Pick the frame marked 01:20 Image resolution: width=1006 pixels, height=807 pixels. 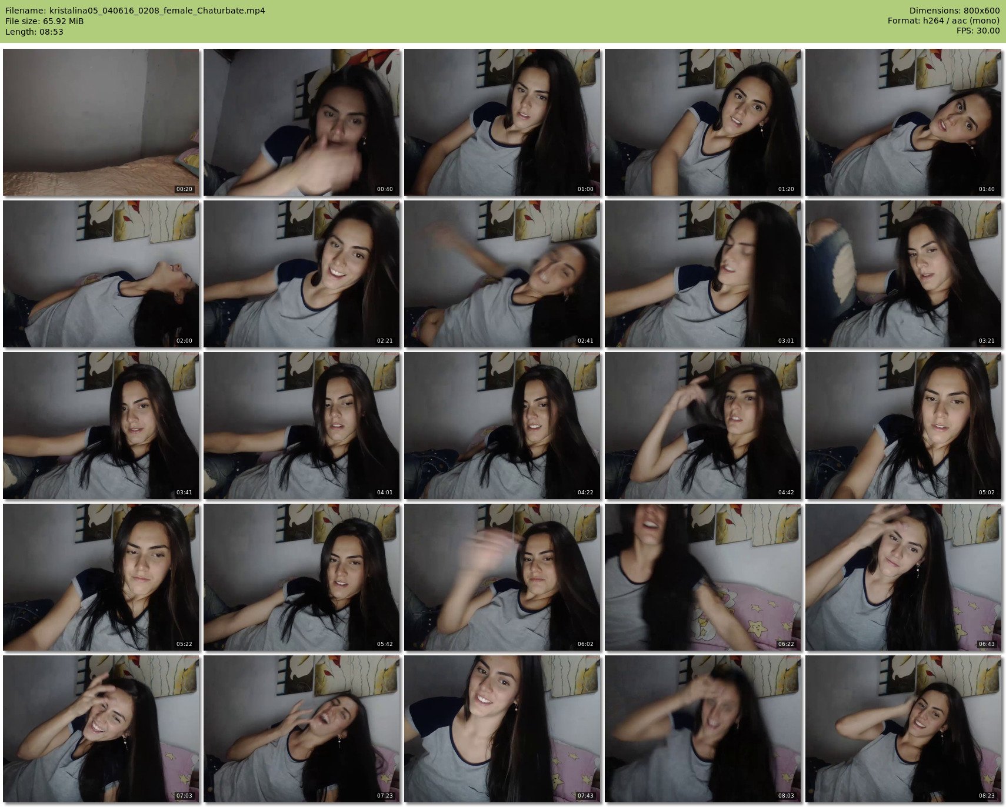(702, 122)
